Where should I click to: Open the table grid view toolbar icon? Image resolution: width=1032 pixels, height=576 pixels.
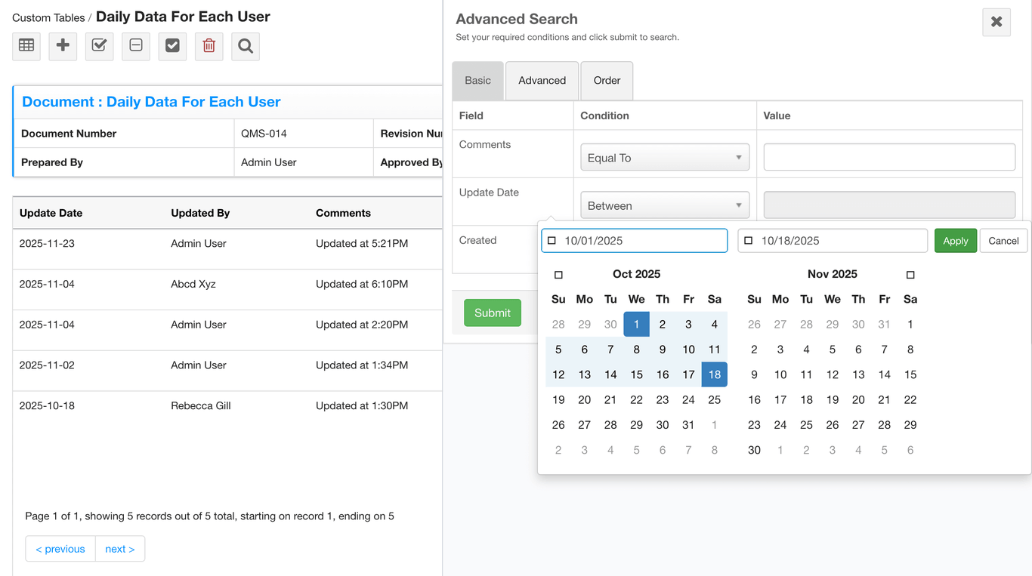(x=26, y=46)
